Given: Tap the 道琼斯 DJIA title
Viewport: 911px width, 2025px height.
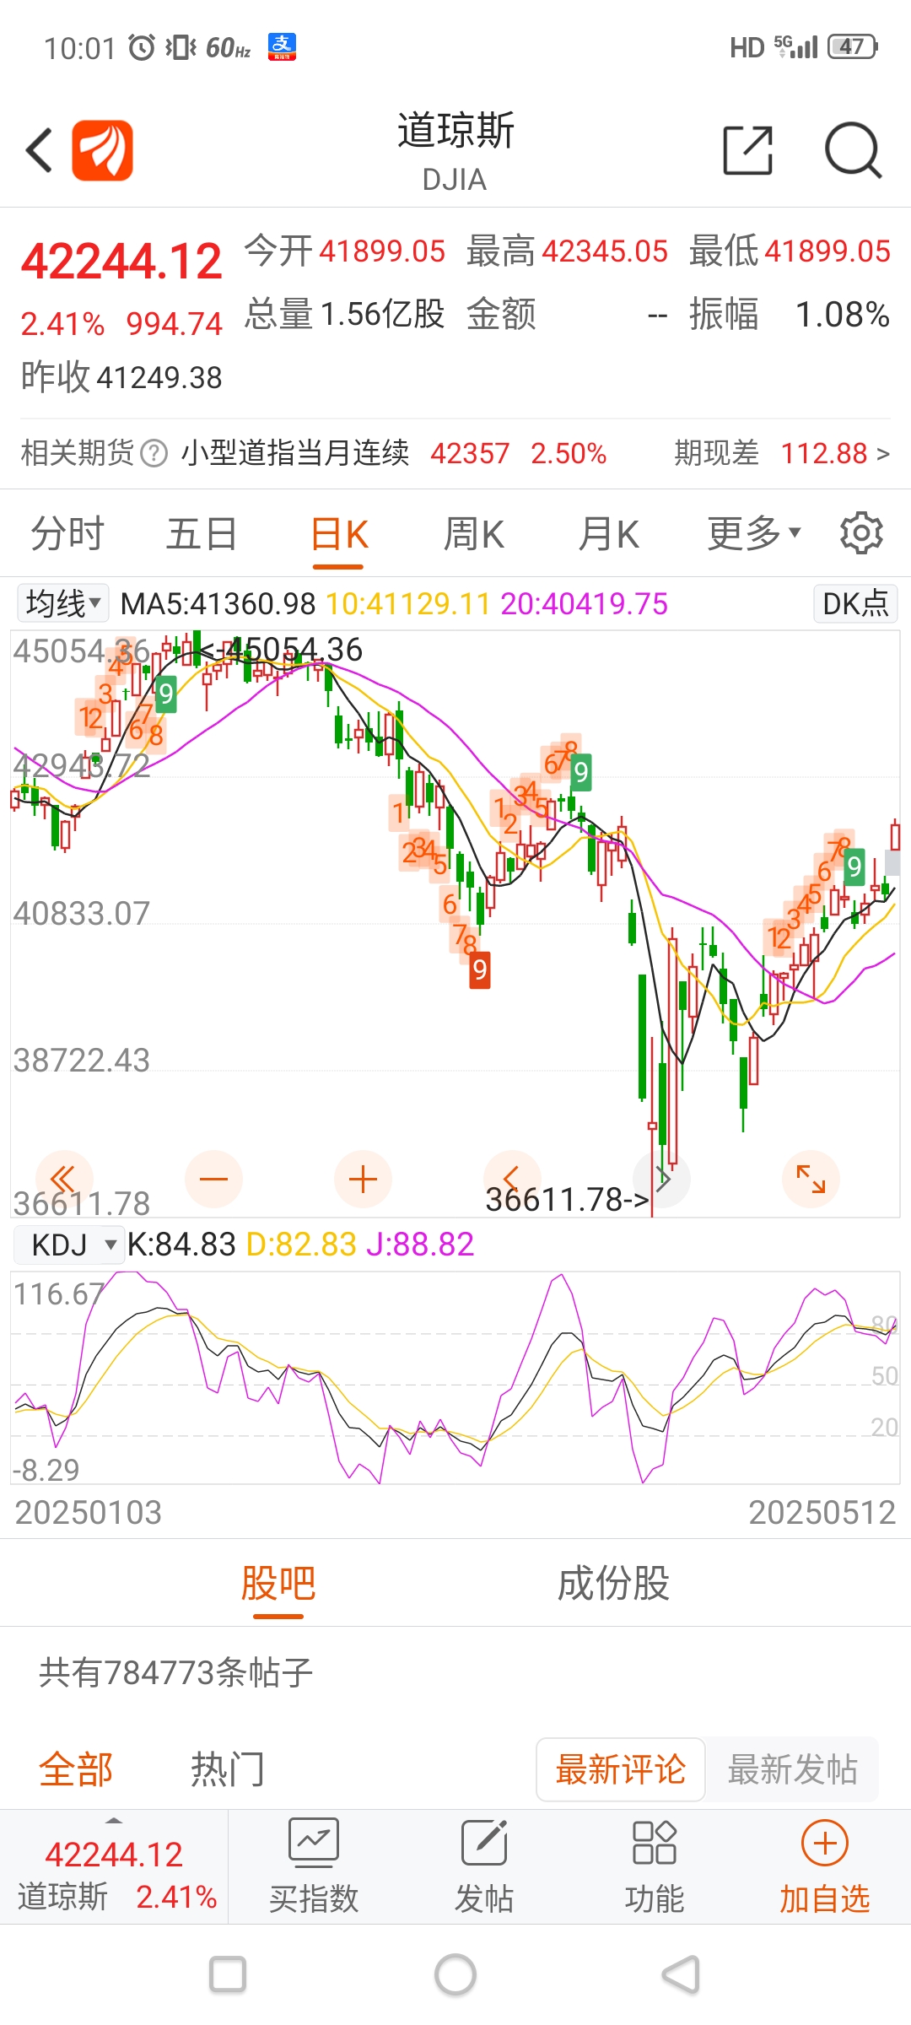Looking at the screenshot, I should (x=455, y=151).
